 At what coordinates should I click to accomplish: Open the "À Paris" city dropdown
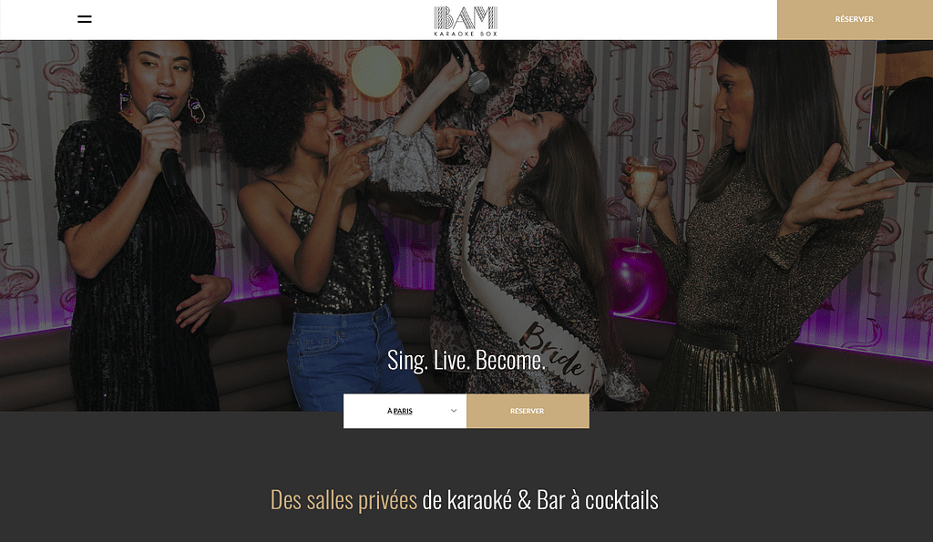point(405,411)
